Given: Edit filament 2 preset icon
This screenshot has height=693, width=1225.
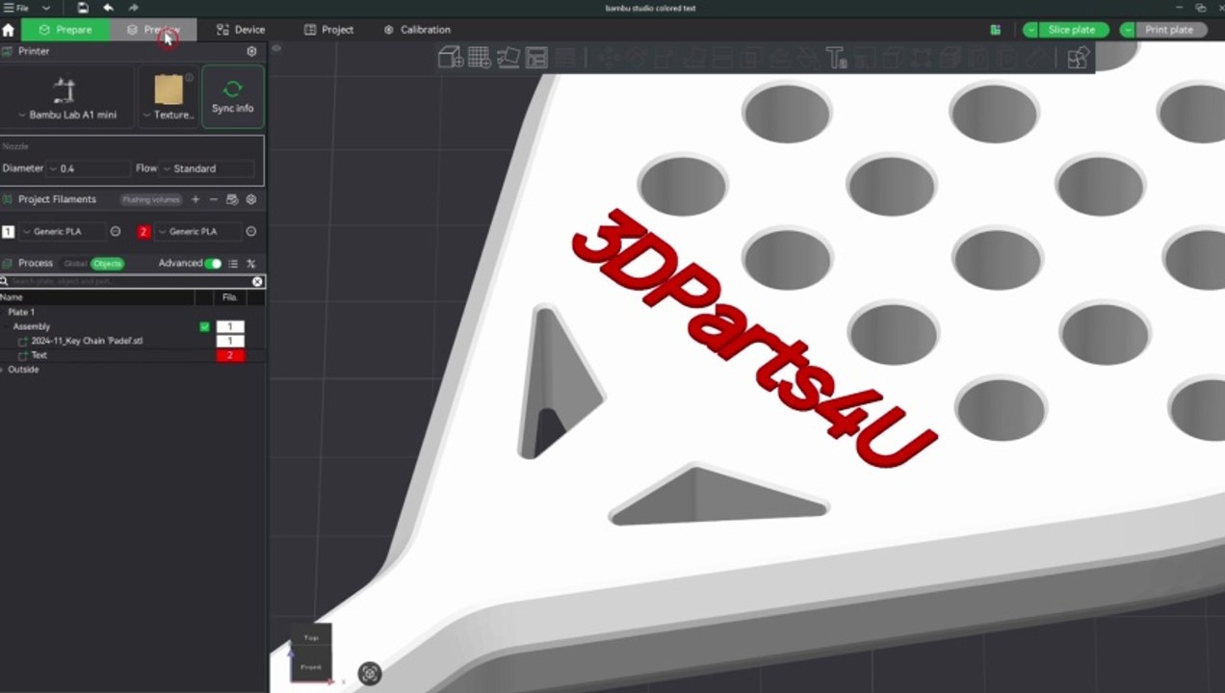Looking at the screenshot, I should [x=251, y=232].
